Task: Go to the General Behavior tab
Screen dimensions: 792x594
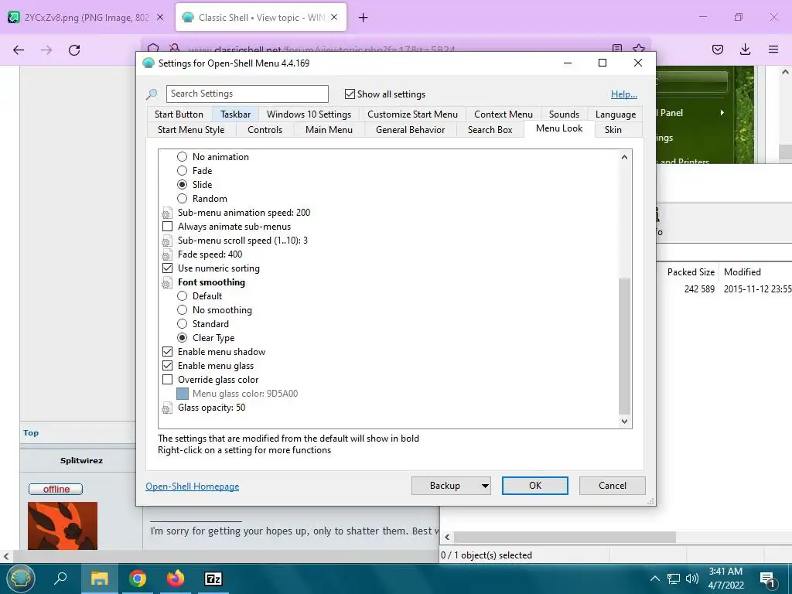Action: (x=410, y=130)
